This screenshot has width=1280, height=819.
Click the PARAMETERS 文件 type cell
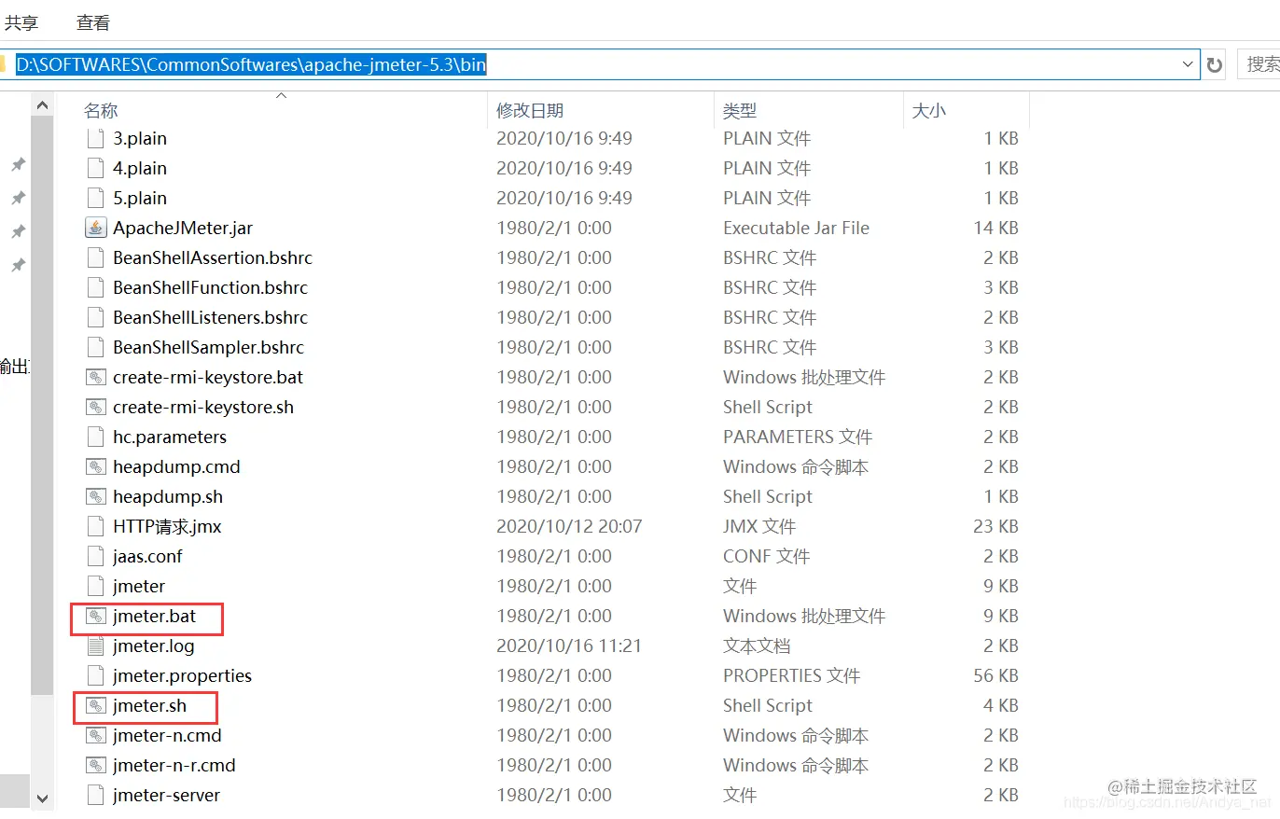(x=798, y=437)
